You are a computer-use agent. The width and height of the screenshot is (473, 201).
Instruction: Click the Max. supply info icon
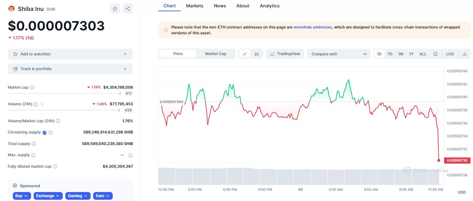tap(33, 155)
